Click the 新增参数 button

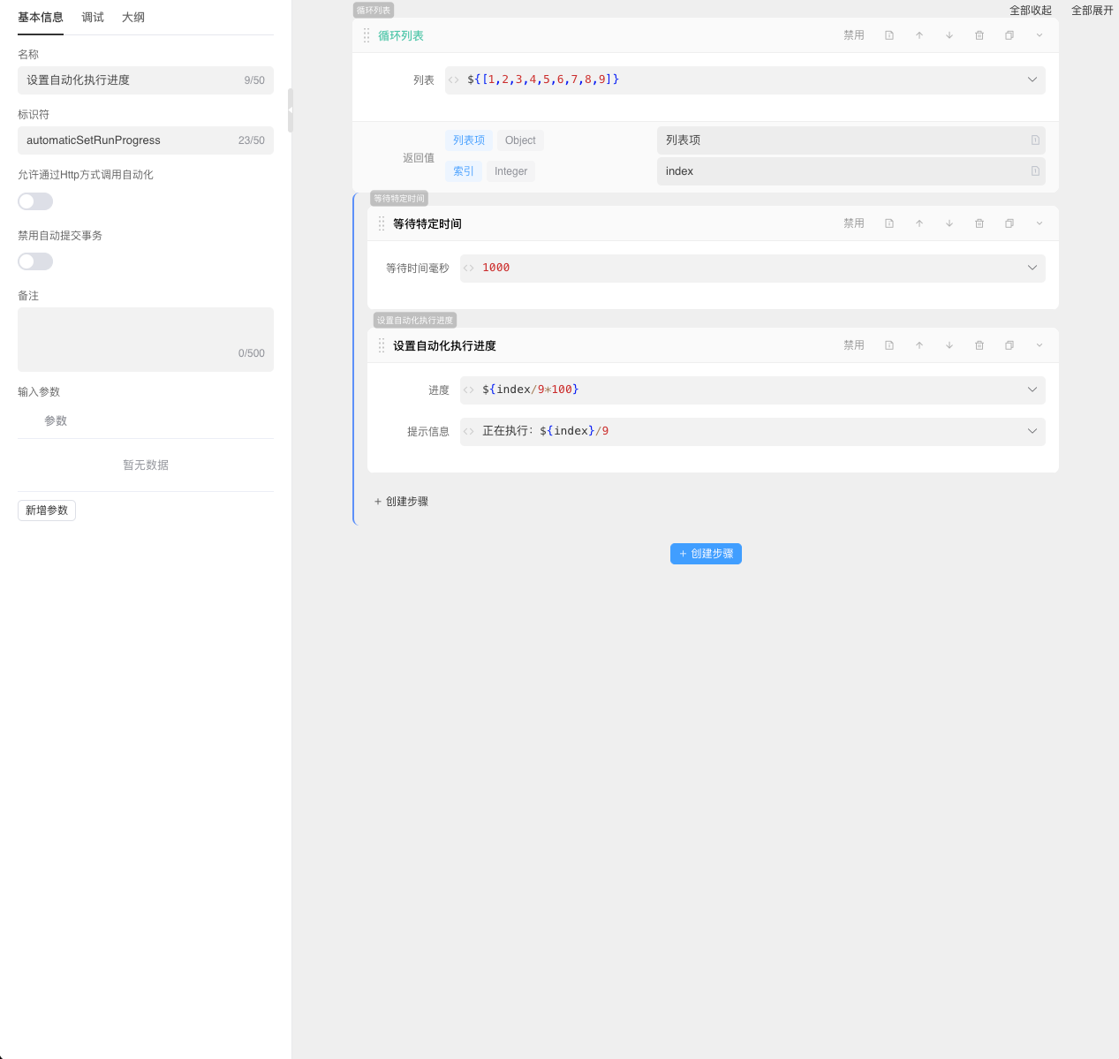click(x=47, y=511)
